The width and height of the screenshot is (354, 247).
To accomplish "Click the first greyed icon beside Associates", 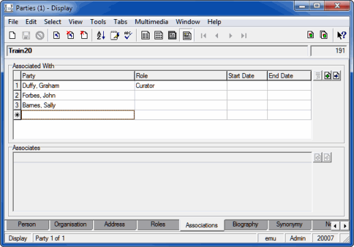I will point(318,157).
